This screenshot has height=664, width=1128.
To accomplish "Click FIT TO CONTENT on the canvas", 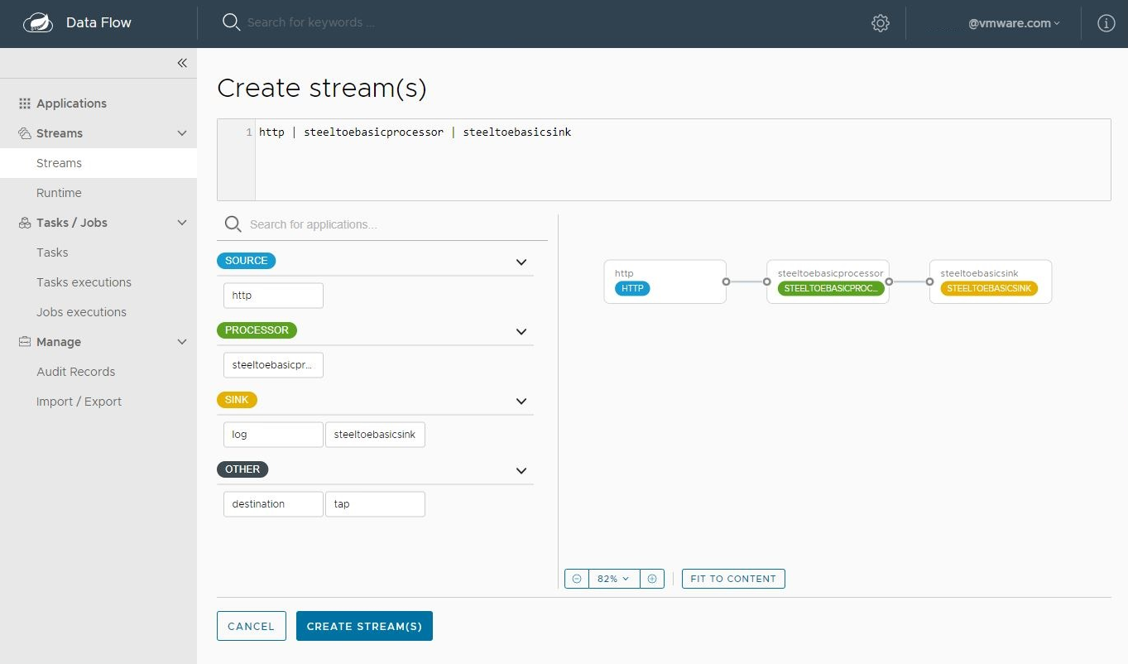I will tap(732, 578).
